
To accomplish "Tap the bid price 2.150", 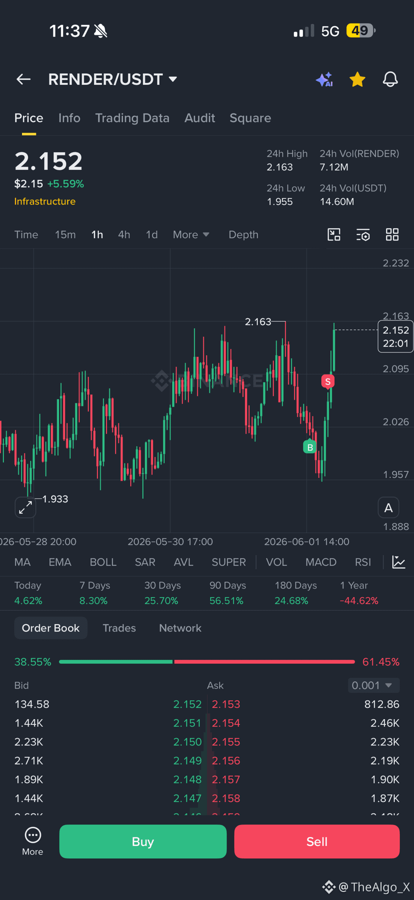I will pos(187,742).
